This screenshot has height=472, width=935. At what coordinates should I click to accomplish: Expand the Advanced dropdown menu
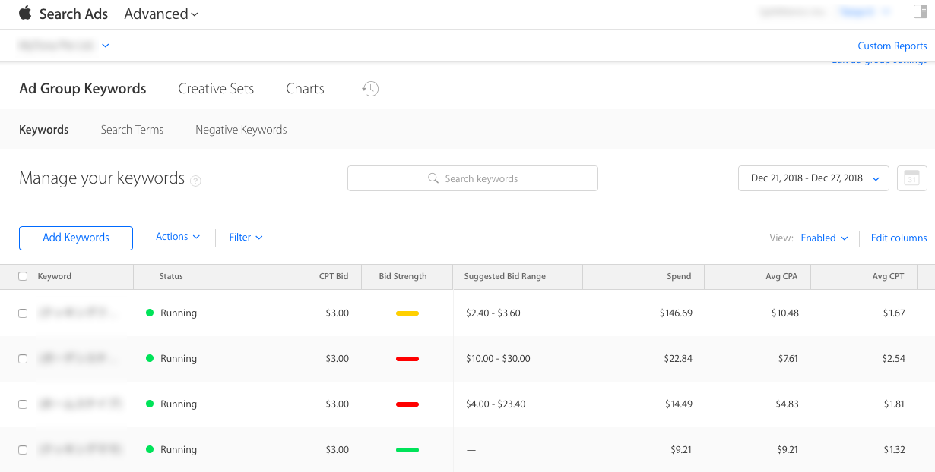(161, 14)
